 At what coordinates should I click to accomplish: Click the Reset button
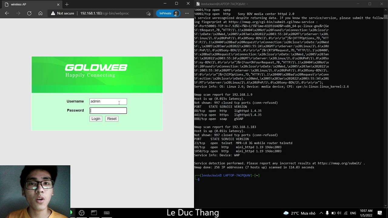112,119
